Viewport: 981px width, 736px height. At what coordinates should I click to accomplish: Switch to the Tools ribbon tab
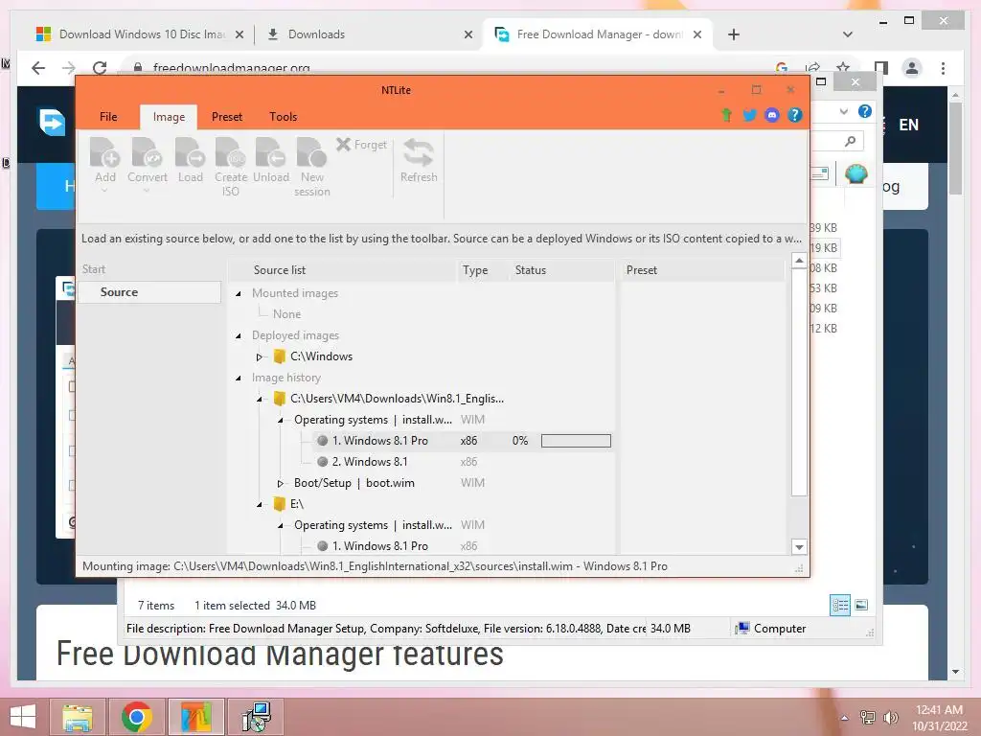coord(283,117)
